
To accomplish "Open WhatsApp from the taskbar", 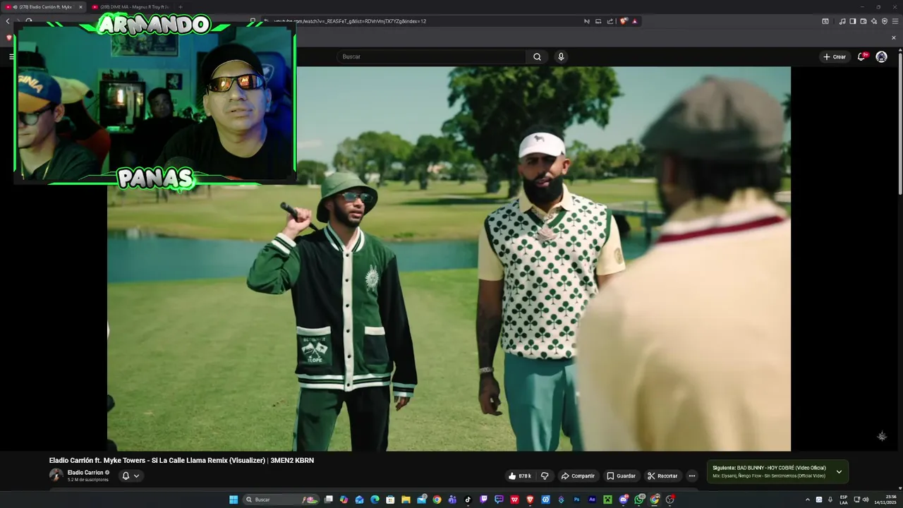I will tap(639, 500).
